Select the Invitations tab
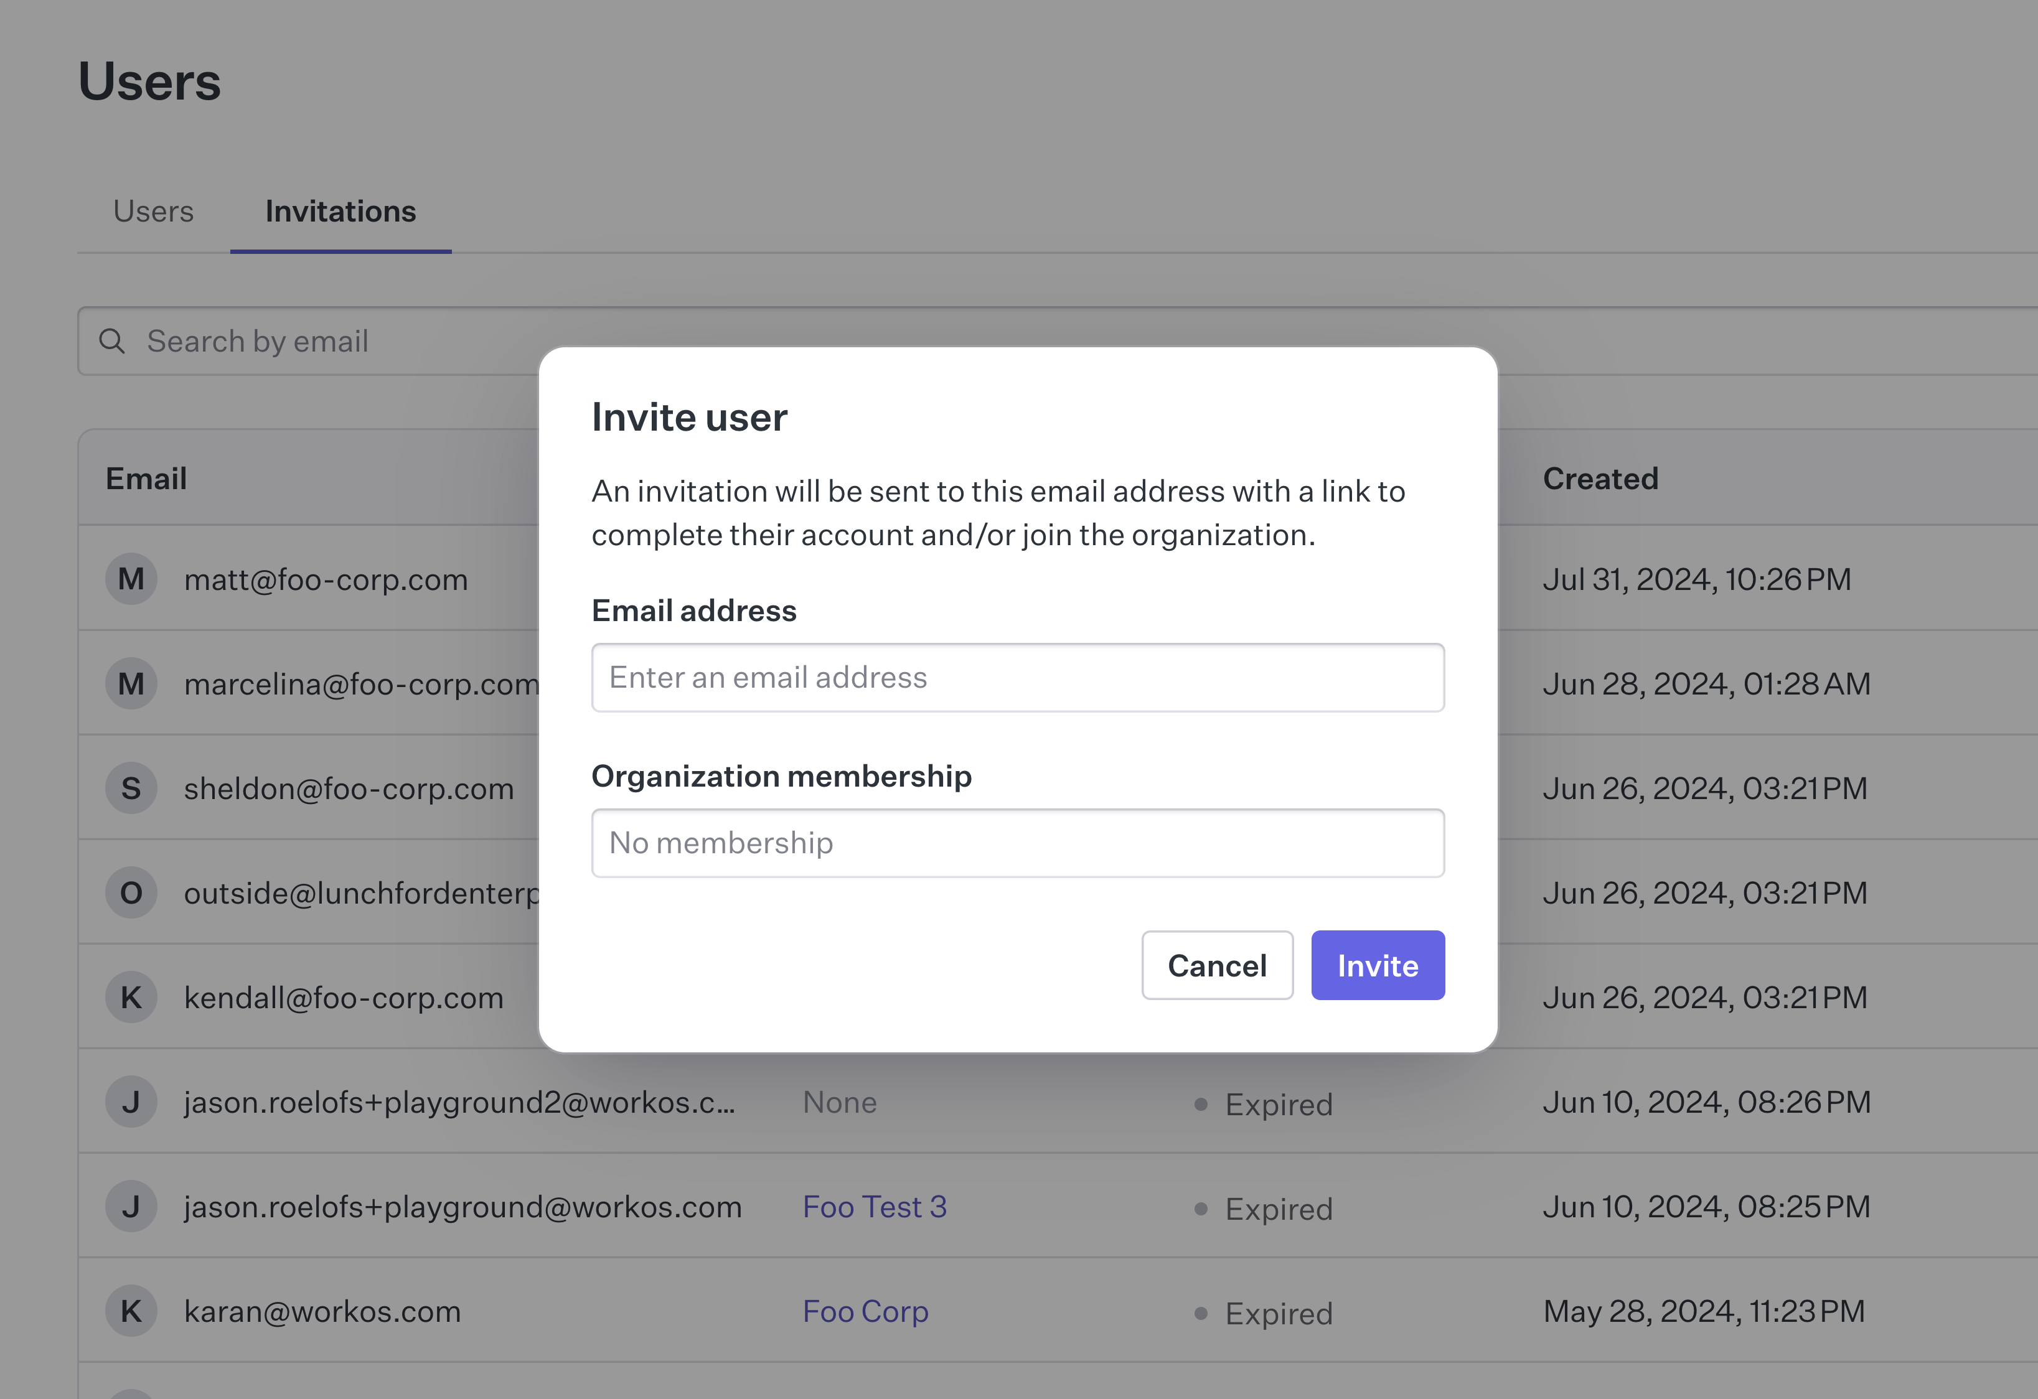2038x1399 pixels. (x=340, y=211)
